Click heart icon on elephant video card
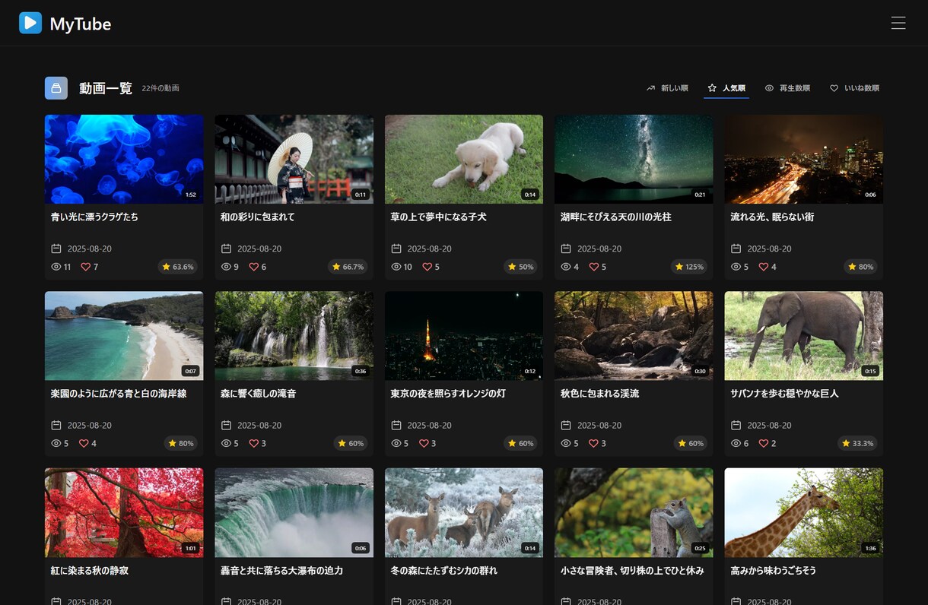Image resolution: width=928 pixels, height=605 pixels. click(764, 443)
